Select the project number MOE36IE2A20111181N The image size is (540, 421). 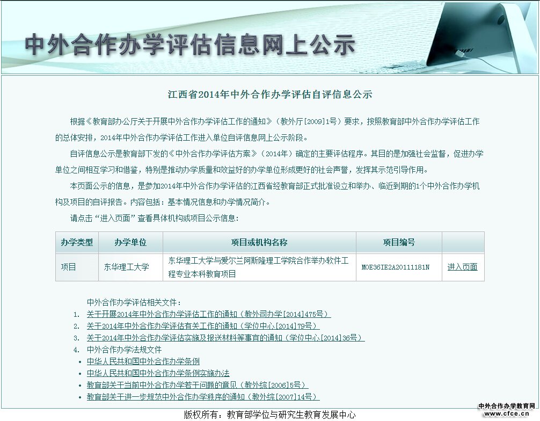coord(396,267)
